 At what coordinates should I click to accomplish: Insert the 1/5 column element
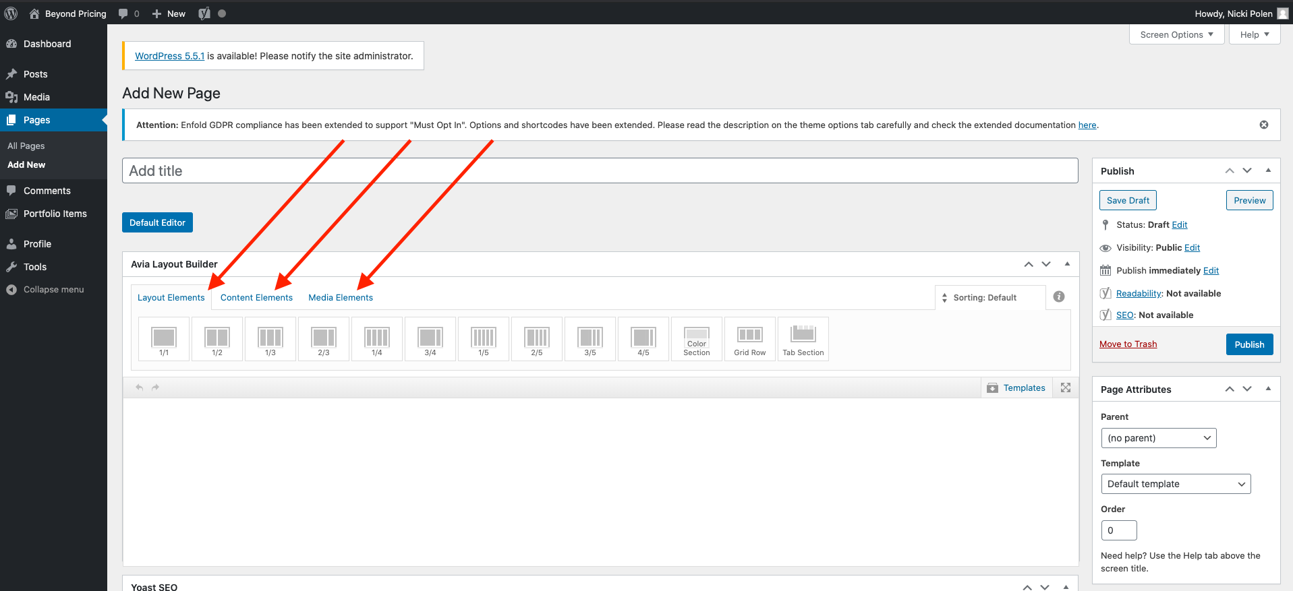(x=484, y=339)
